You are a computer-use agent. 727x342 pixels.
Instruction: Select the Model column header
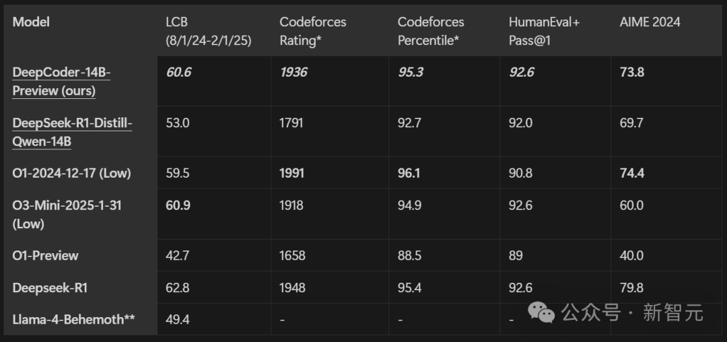click(31, 22)
